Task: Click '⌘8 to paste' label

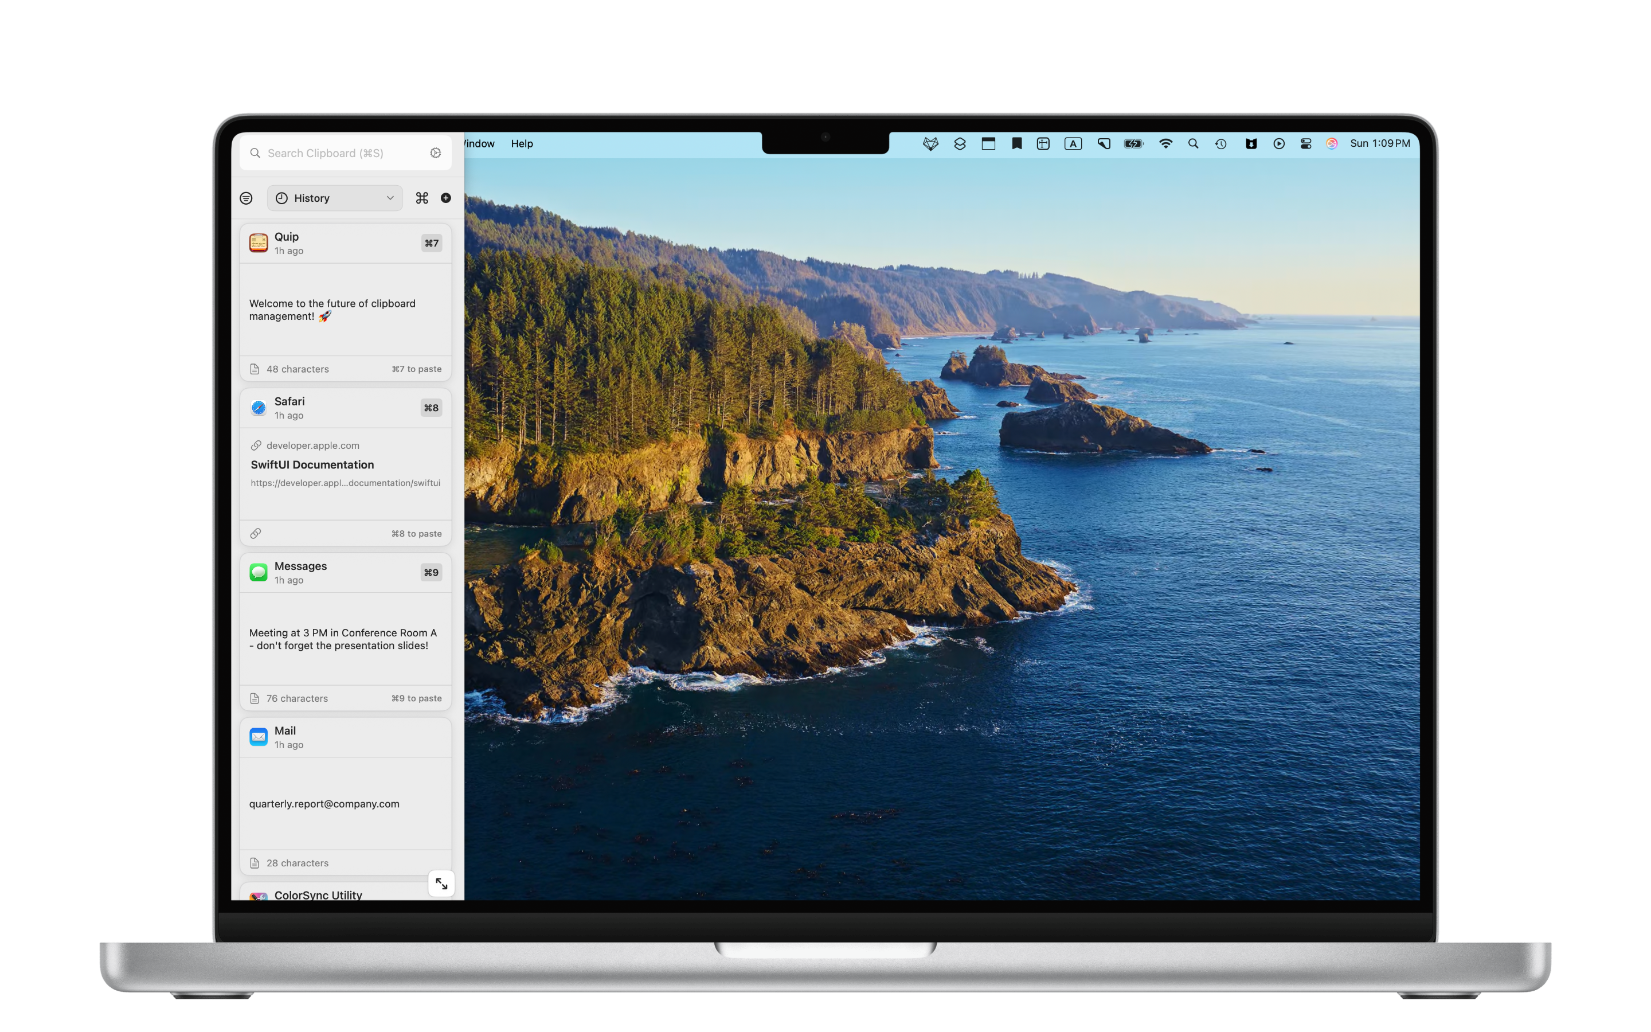Action: click(416, 534)
